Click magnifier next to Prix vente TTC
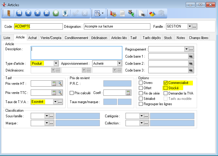This screenshot has height=156, width=218. tap(60, 93)
